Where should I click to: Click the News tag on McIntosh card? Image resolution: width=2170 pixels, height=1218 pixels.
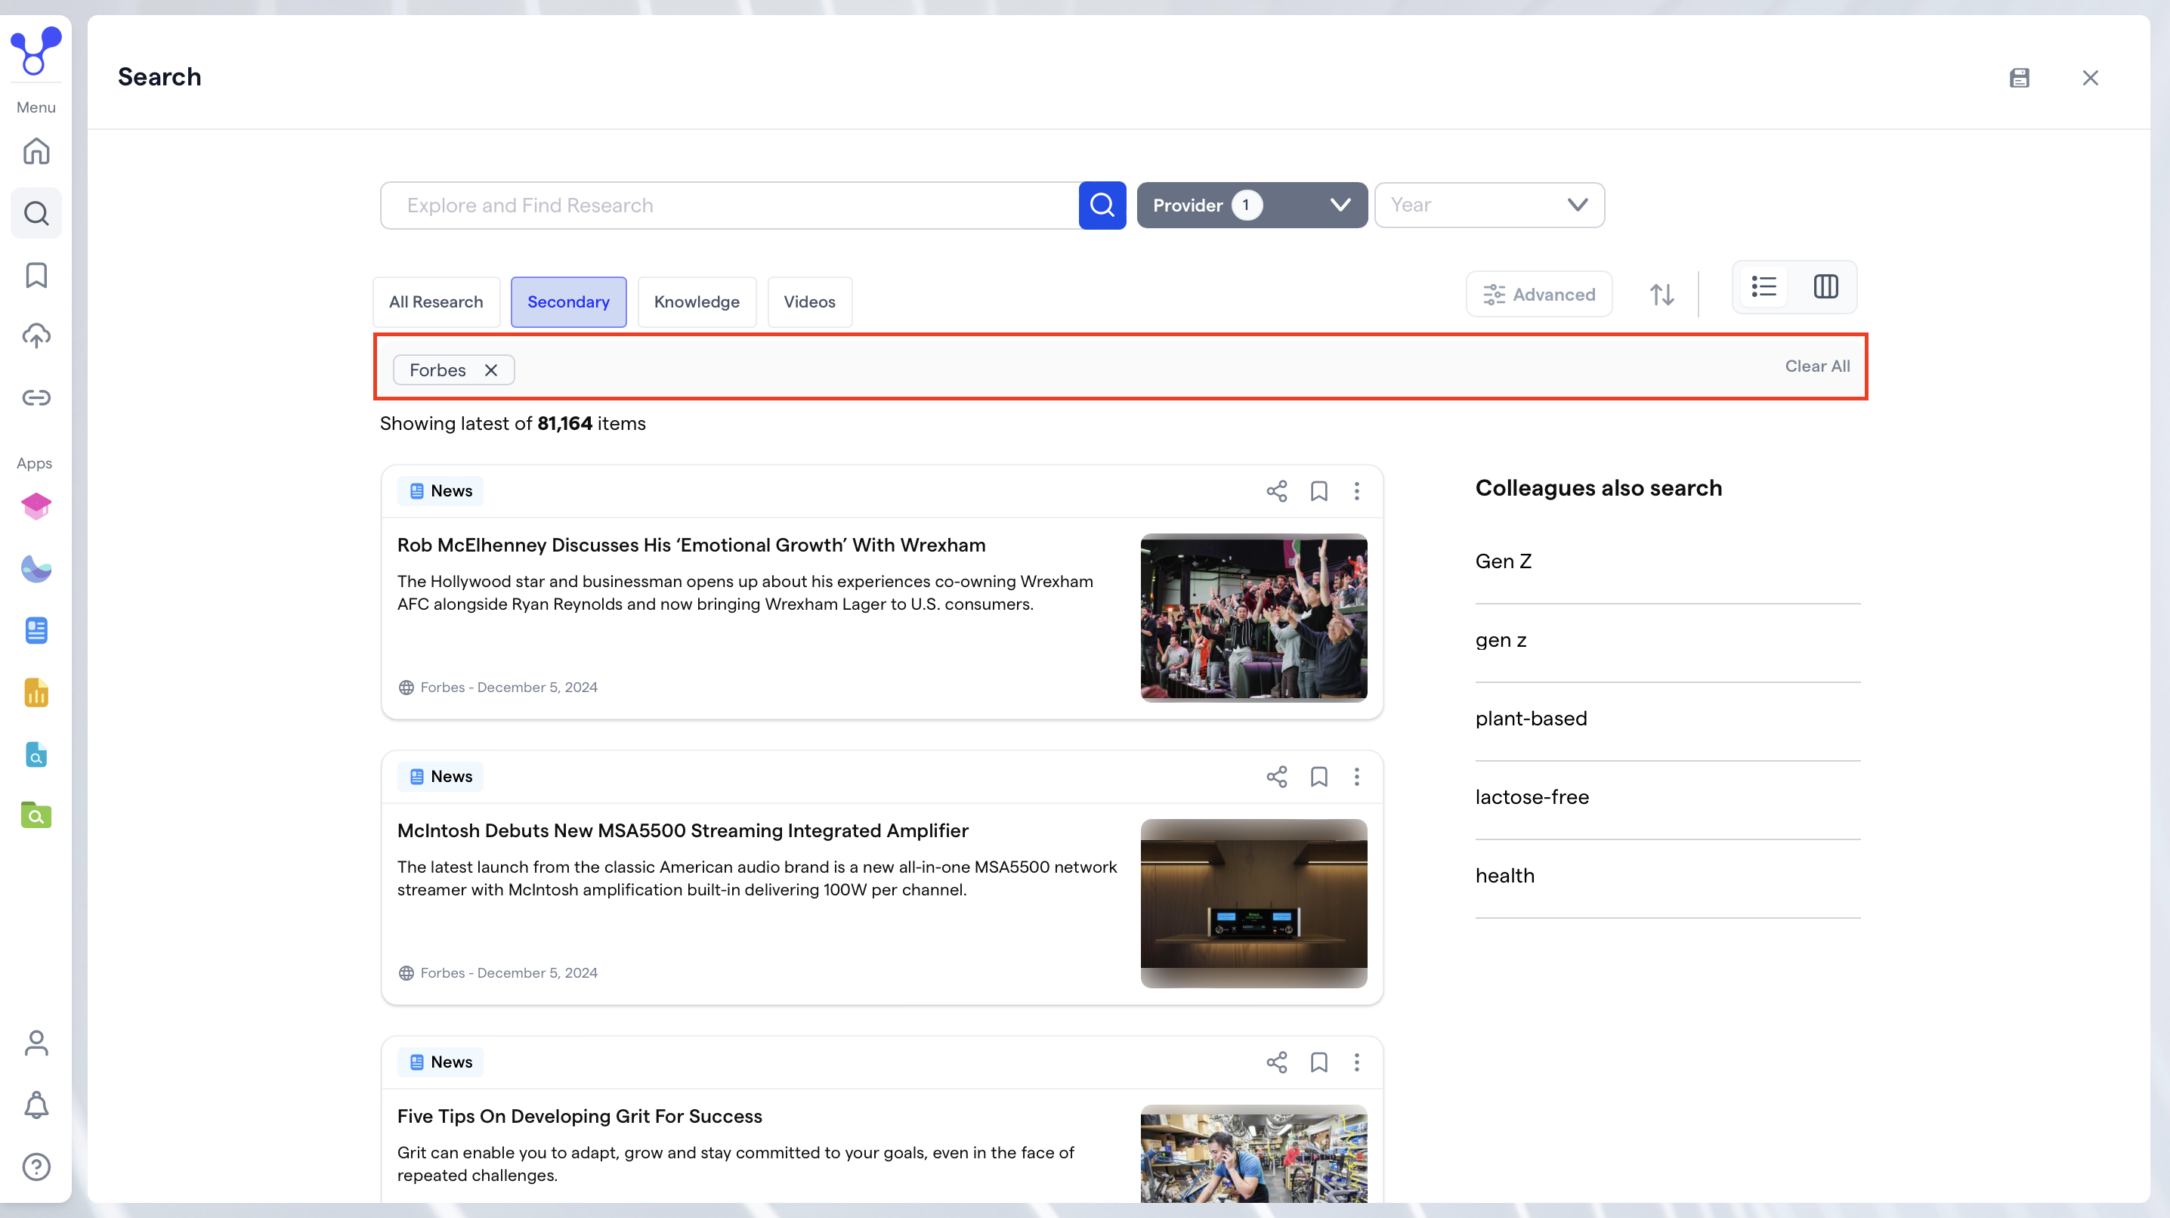[x=440, y=777]
